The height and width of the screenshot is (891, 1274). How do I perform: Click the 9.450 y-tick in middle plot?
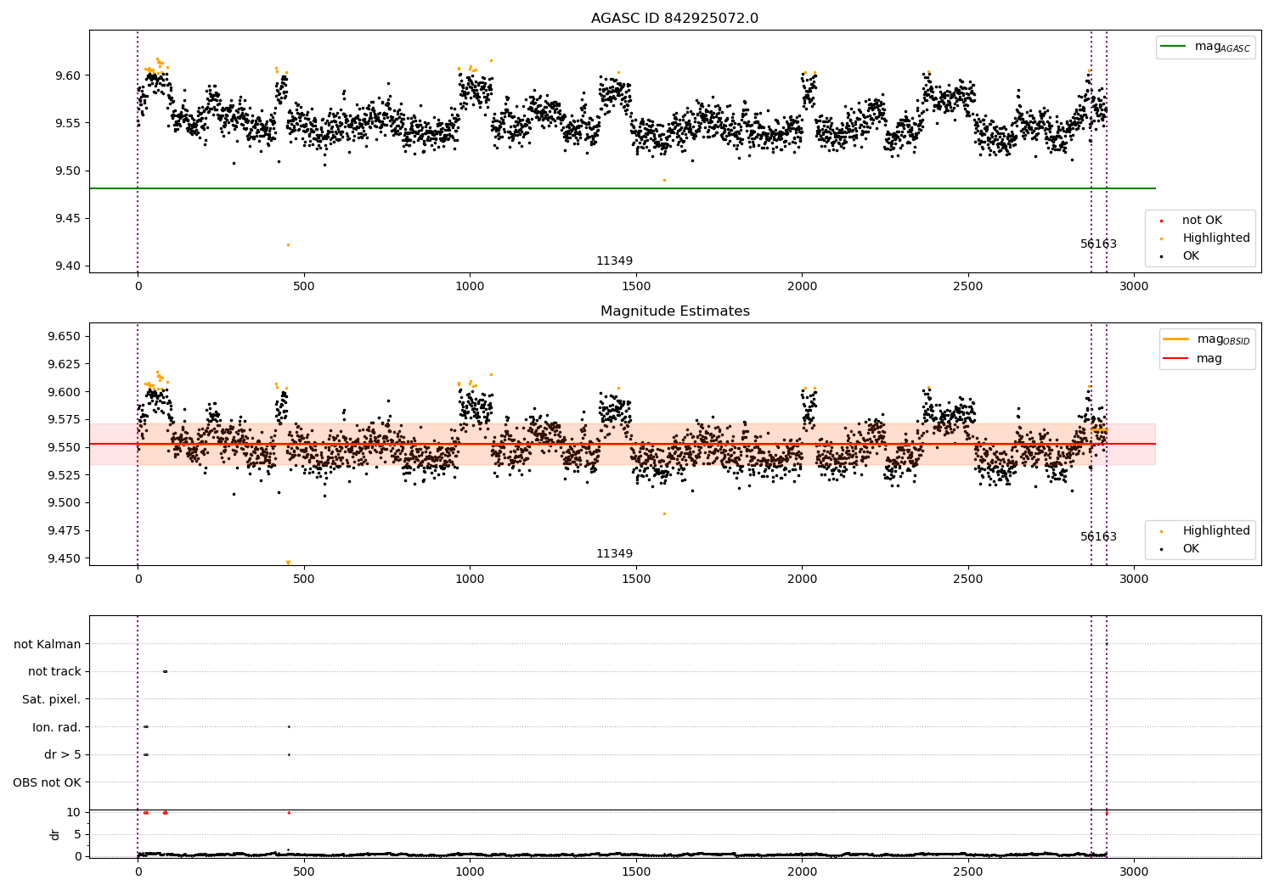[x=63, y=558]
